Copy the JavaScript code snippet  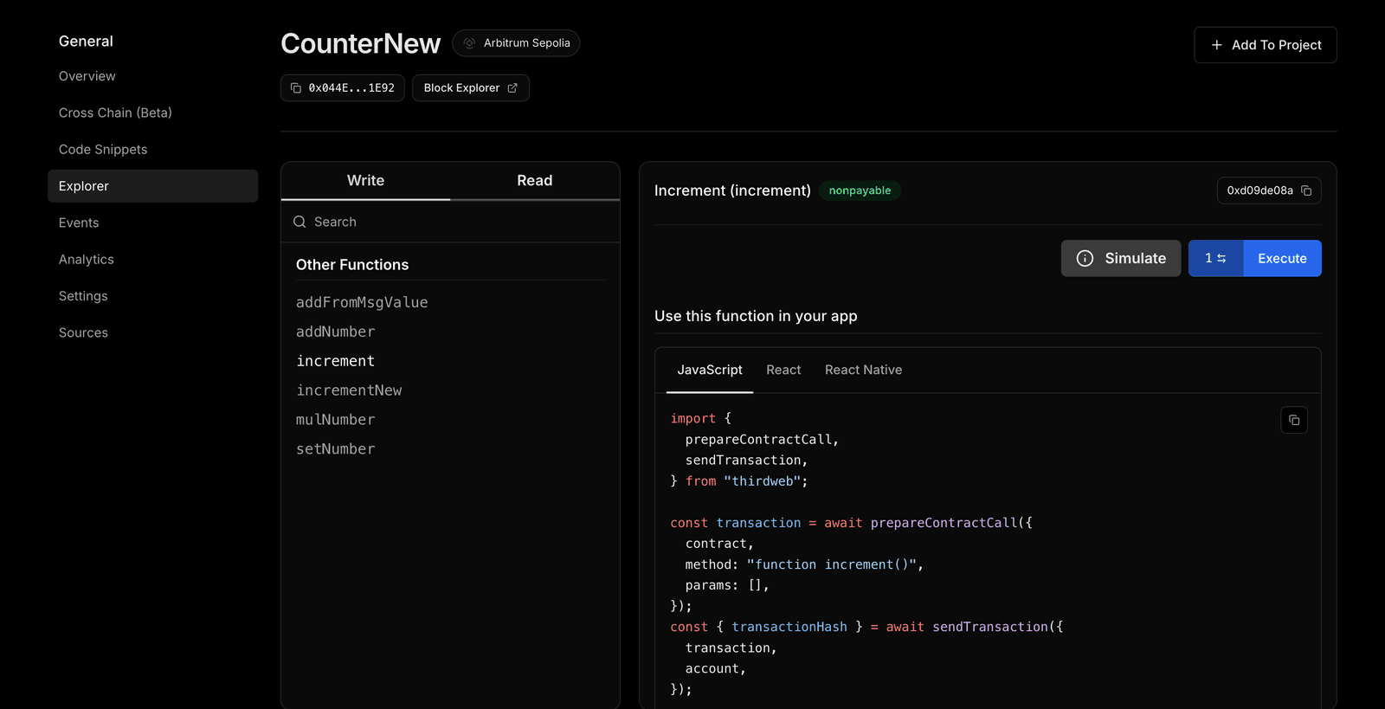click(x=1294, y=420)
